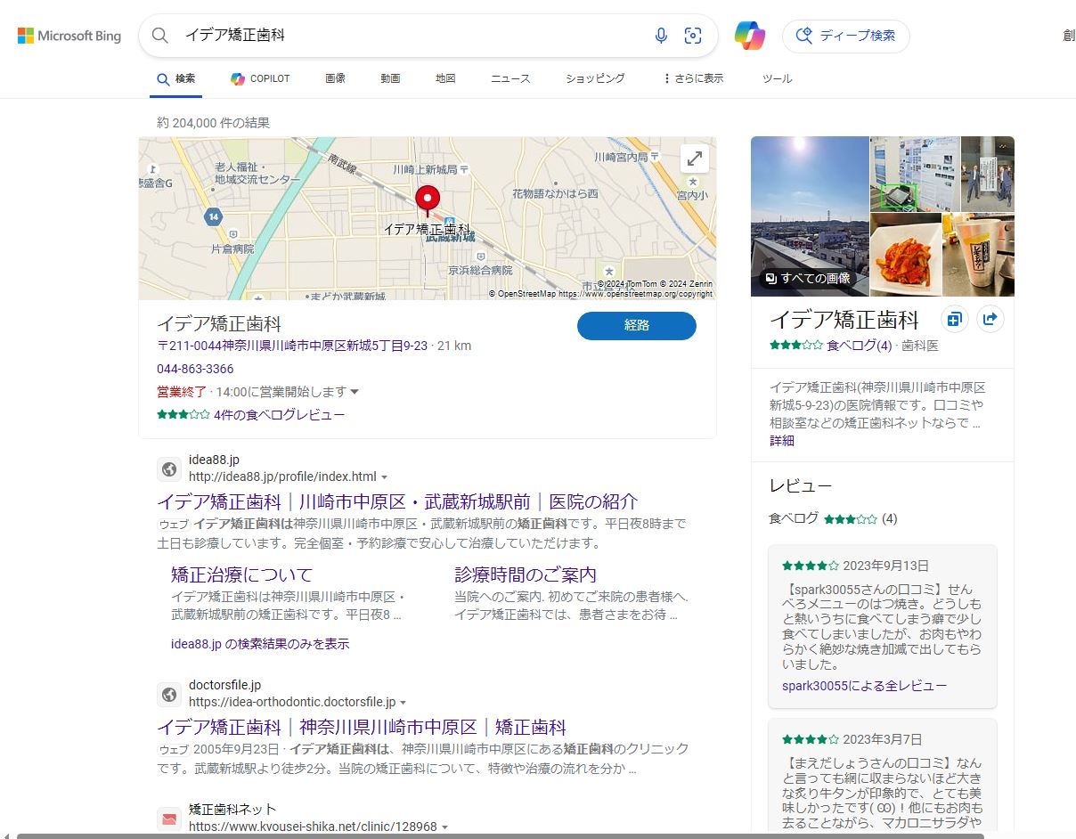
Task: Click the 2023年3月7日 review date
Action: [x=883, y=739]
